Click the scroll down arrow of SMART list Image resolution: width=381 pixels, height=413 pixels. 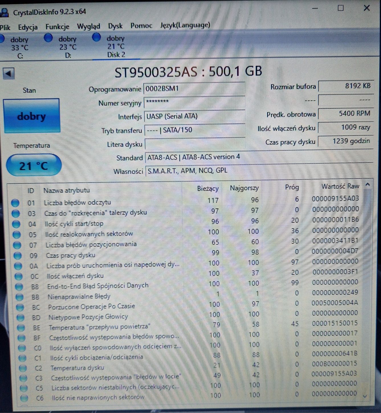(x=365, y=396)
